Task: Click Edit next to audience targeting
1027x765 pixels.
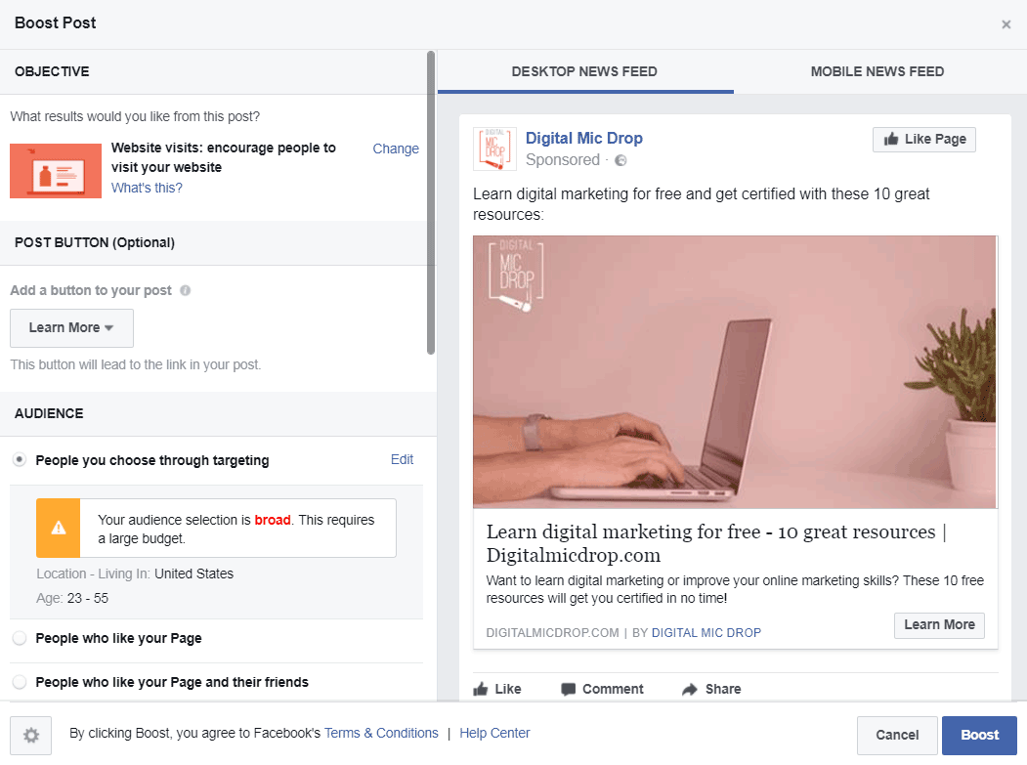Action: (x=403, y=459)
